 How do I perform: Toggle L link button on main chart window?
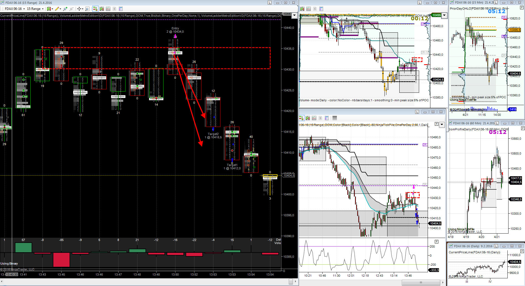[x=270, y=2]
